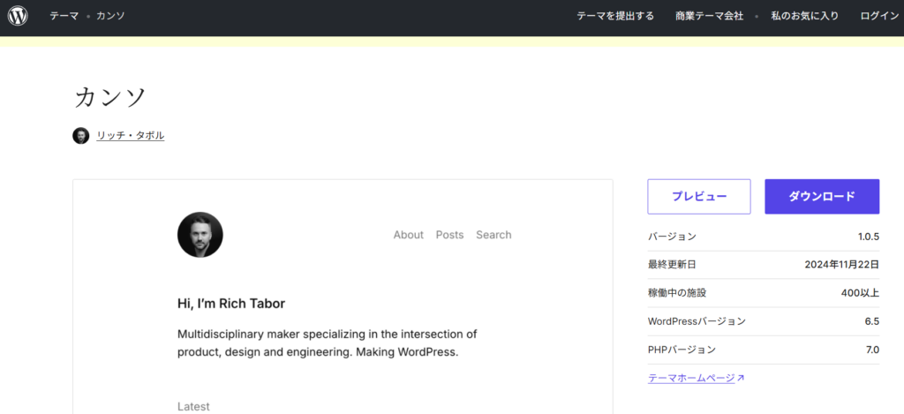Screen dimensions: 904x414
Task: Open 商業テーマ会社 menu item
Action: click(x=709, y=16)
